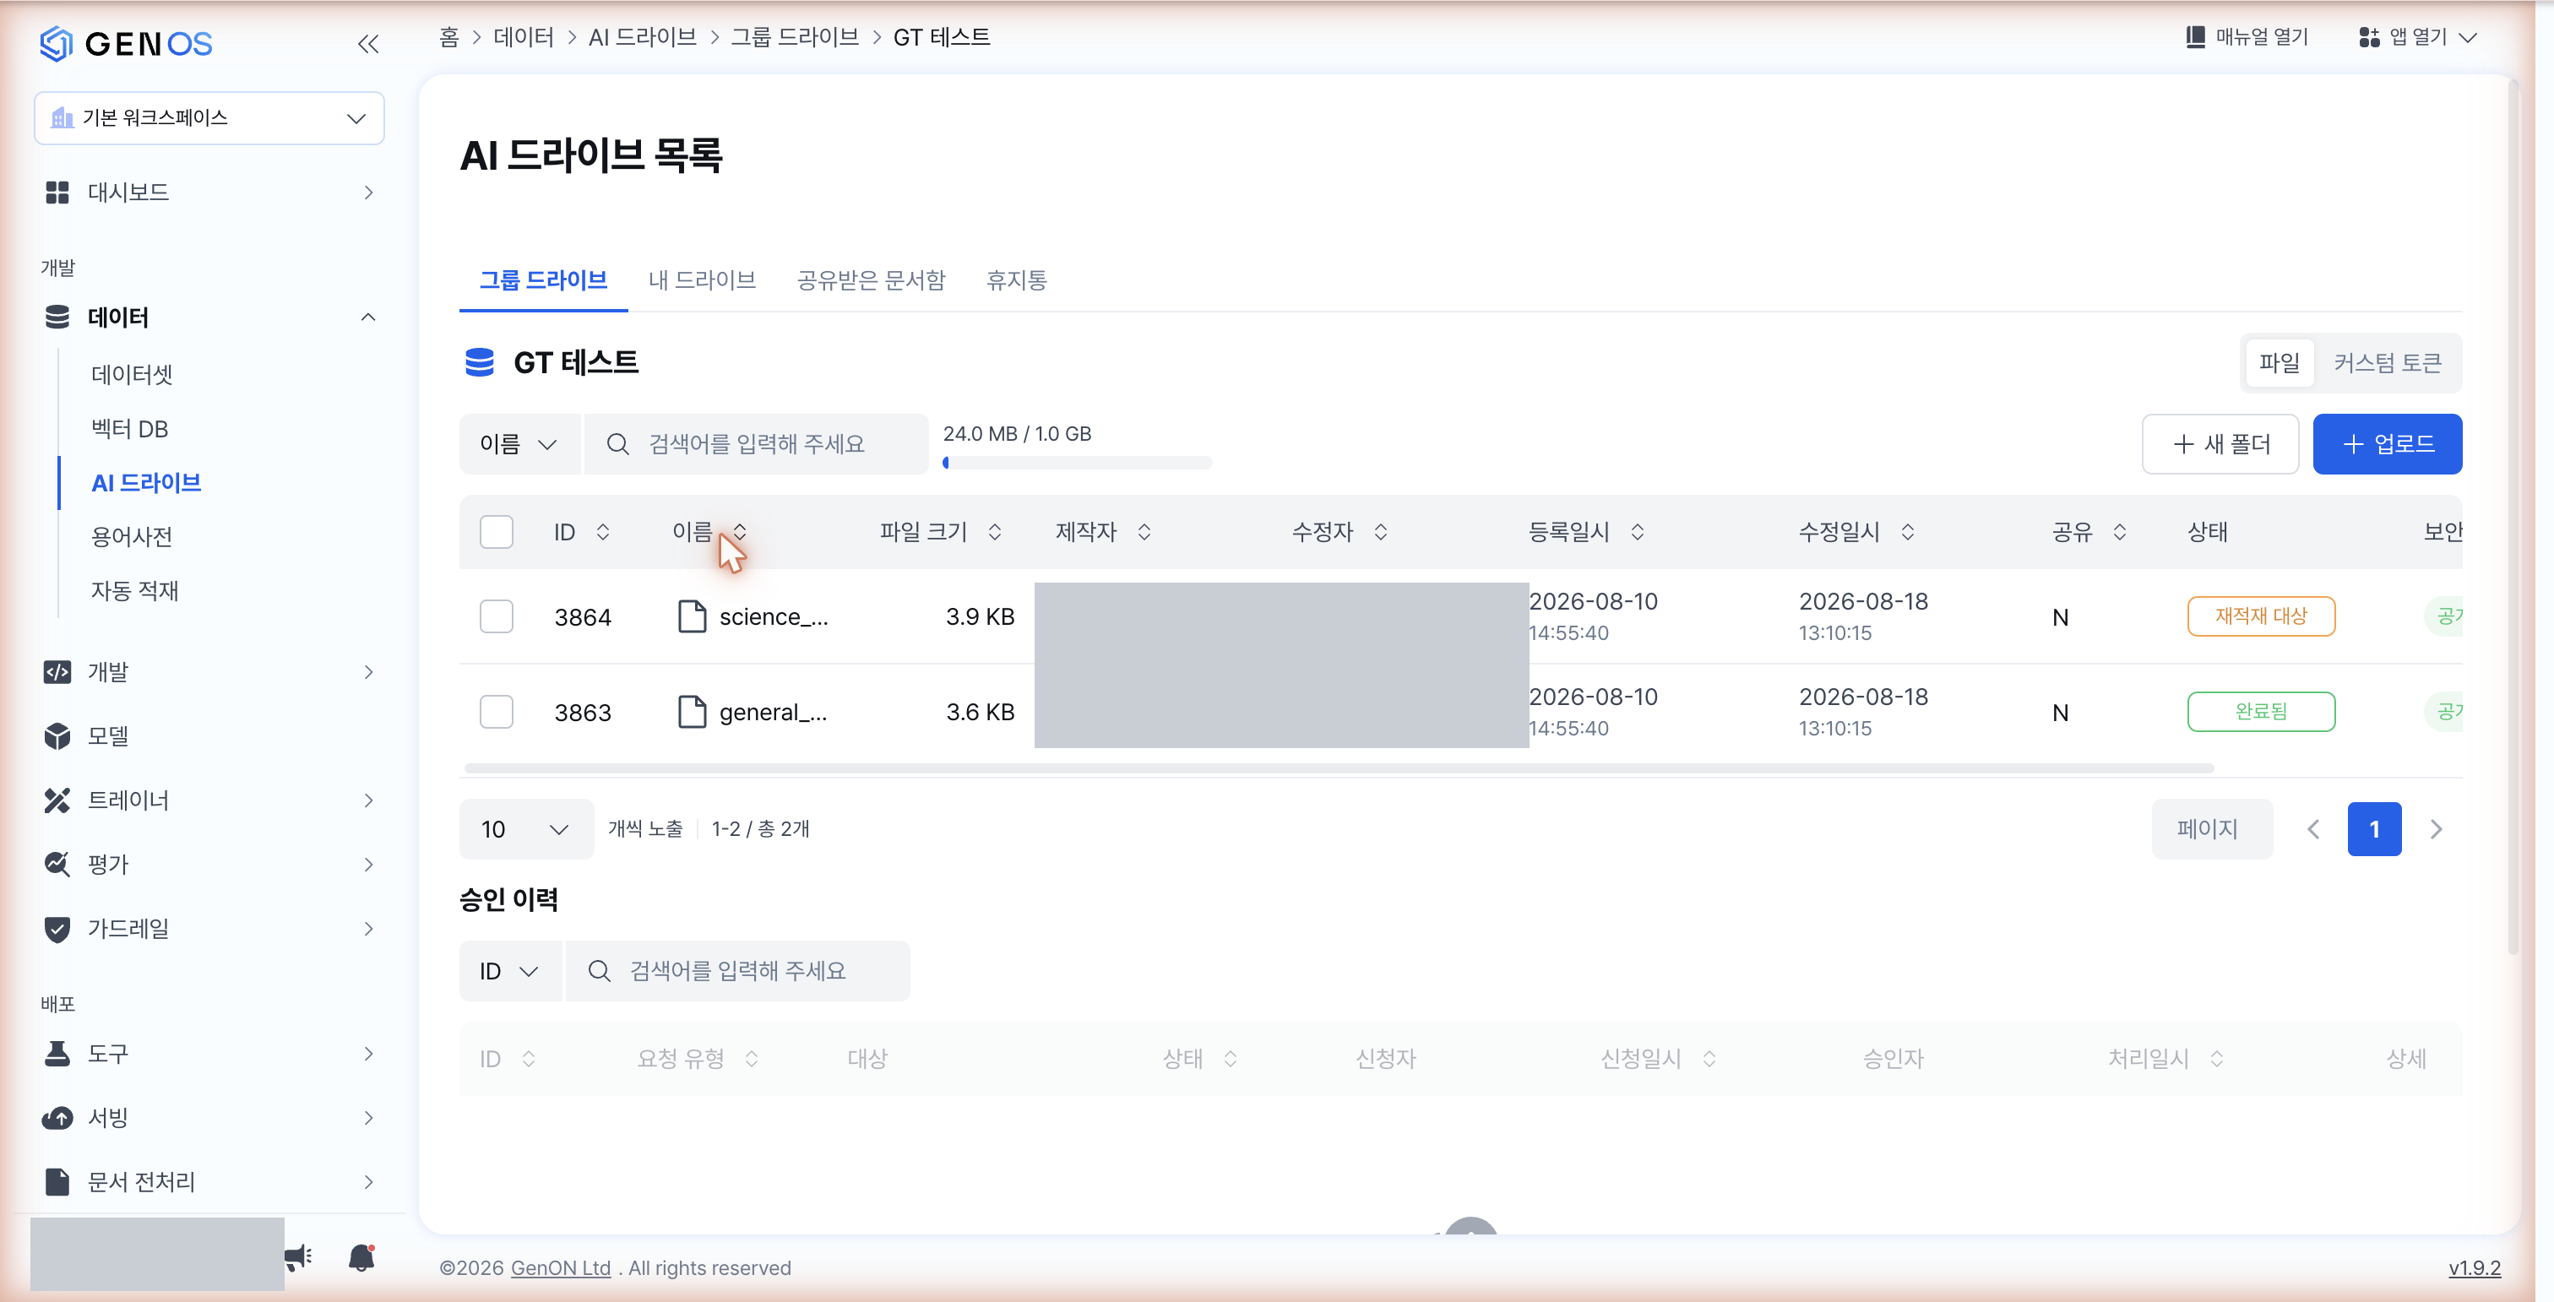
Task: Check the box for file 3864
Action: click(497, 616)
